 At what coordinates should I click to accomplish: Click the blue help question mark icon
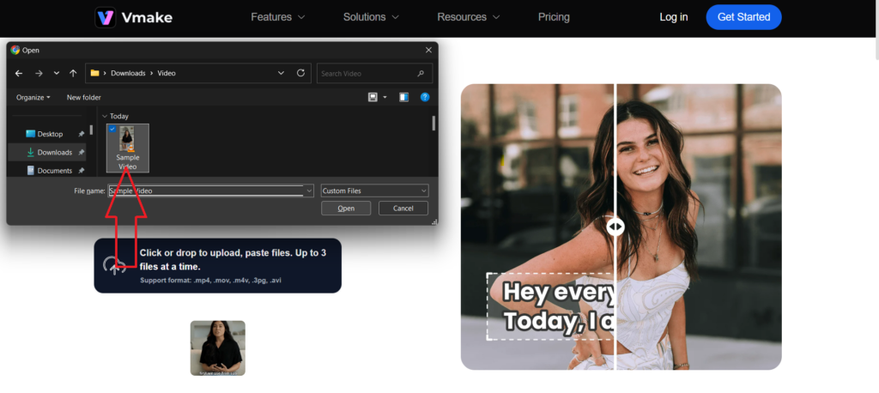pos(424,98)
